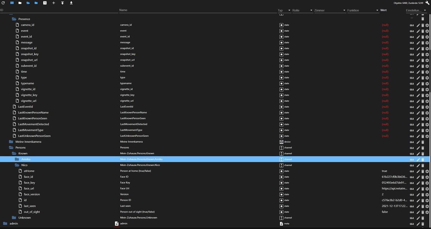Select the snapshot_key tree row
The width and height of the screenshot is (431, 229).
215,54
